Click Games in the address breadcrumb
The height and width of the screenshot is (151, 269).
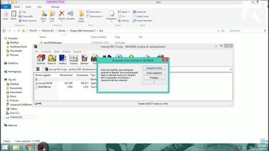pyautogui.click(x=62, y=31)
